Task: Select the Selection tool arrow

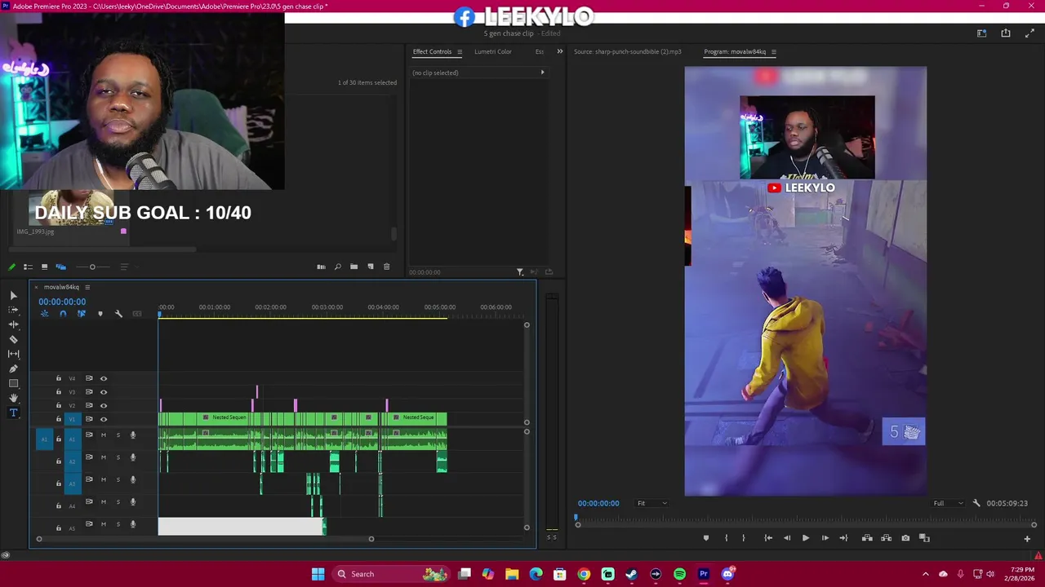Action: coord(13,295)
